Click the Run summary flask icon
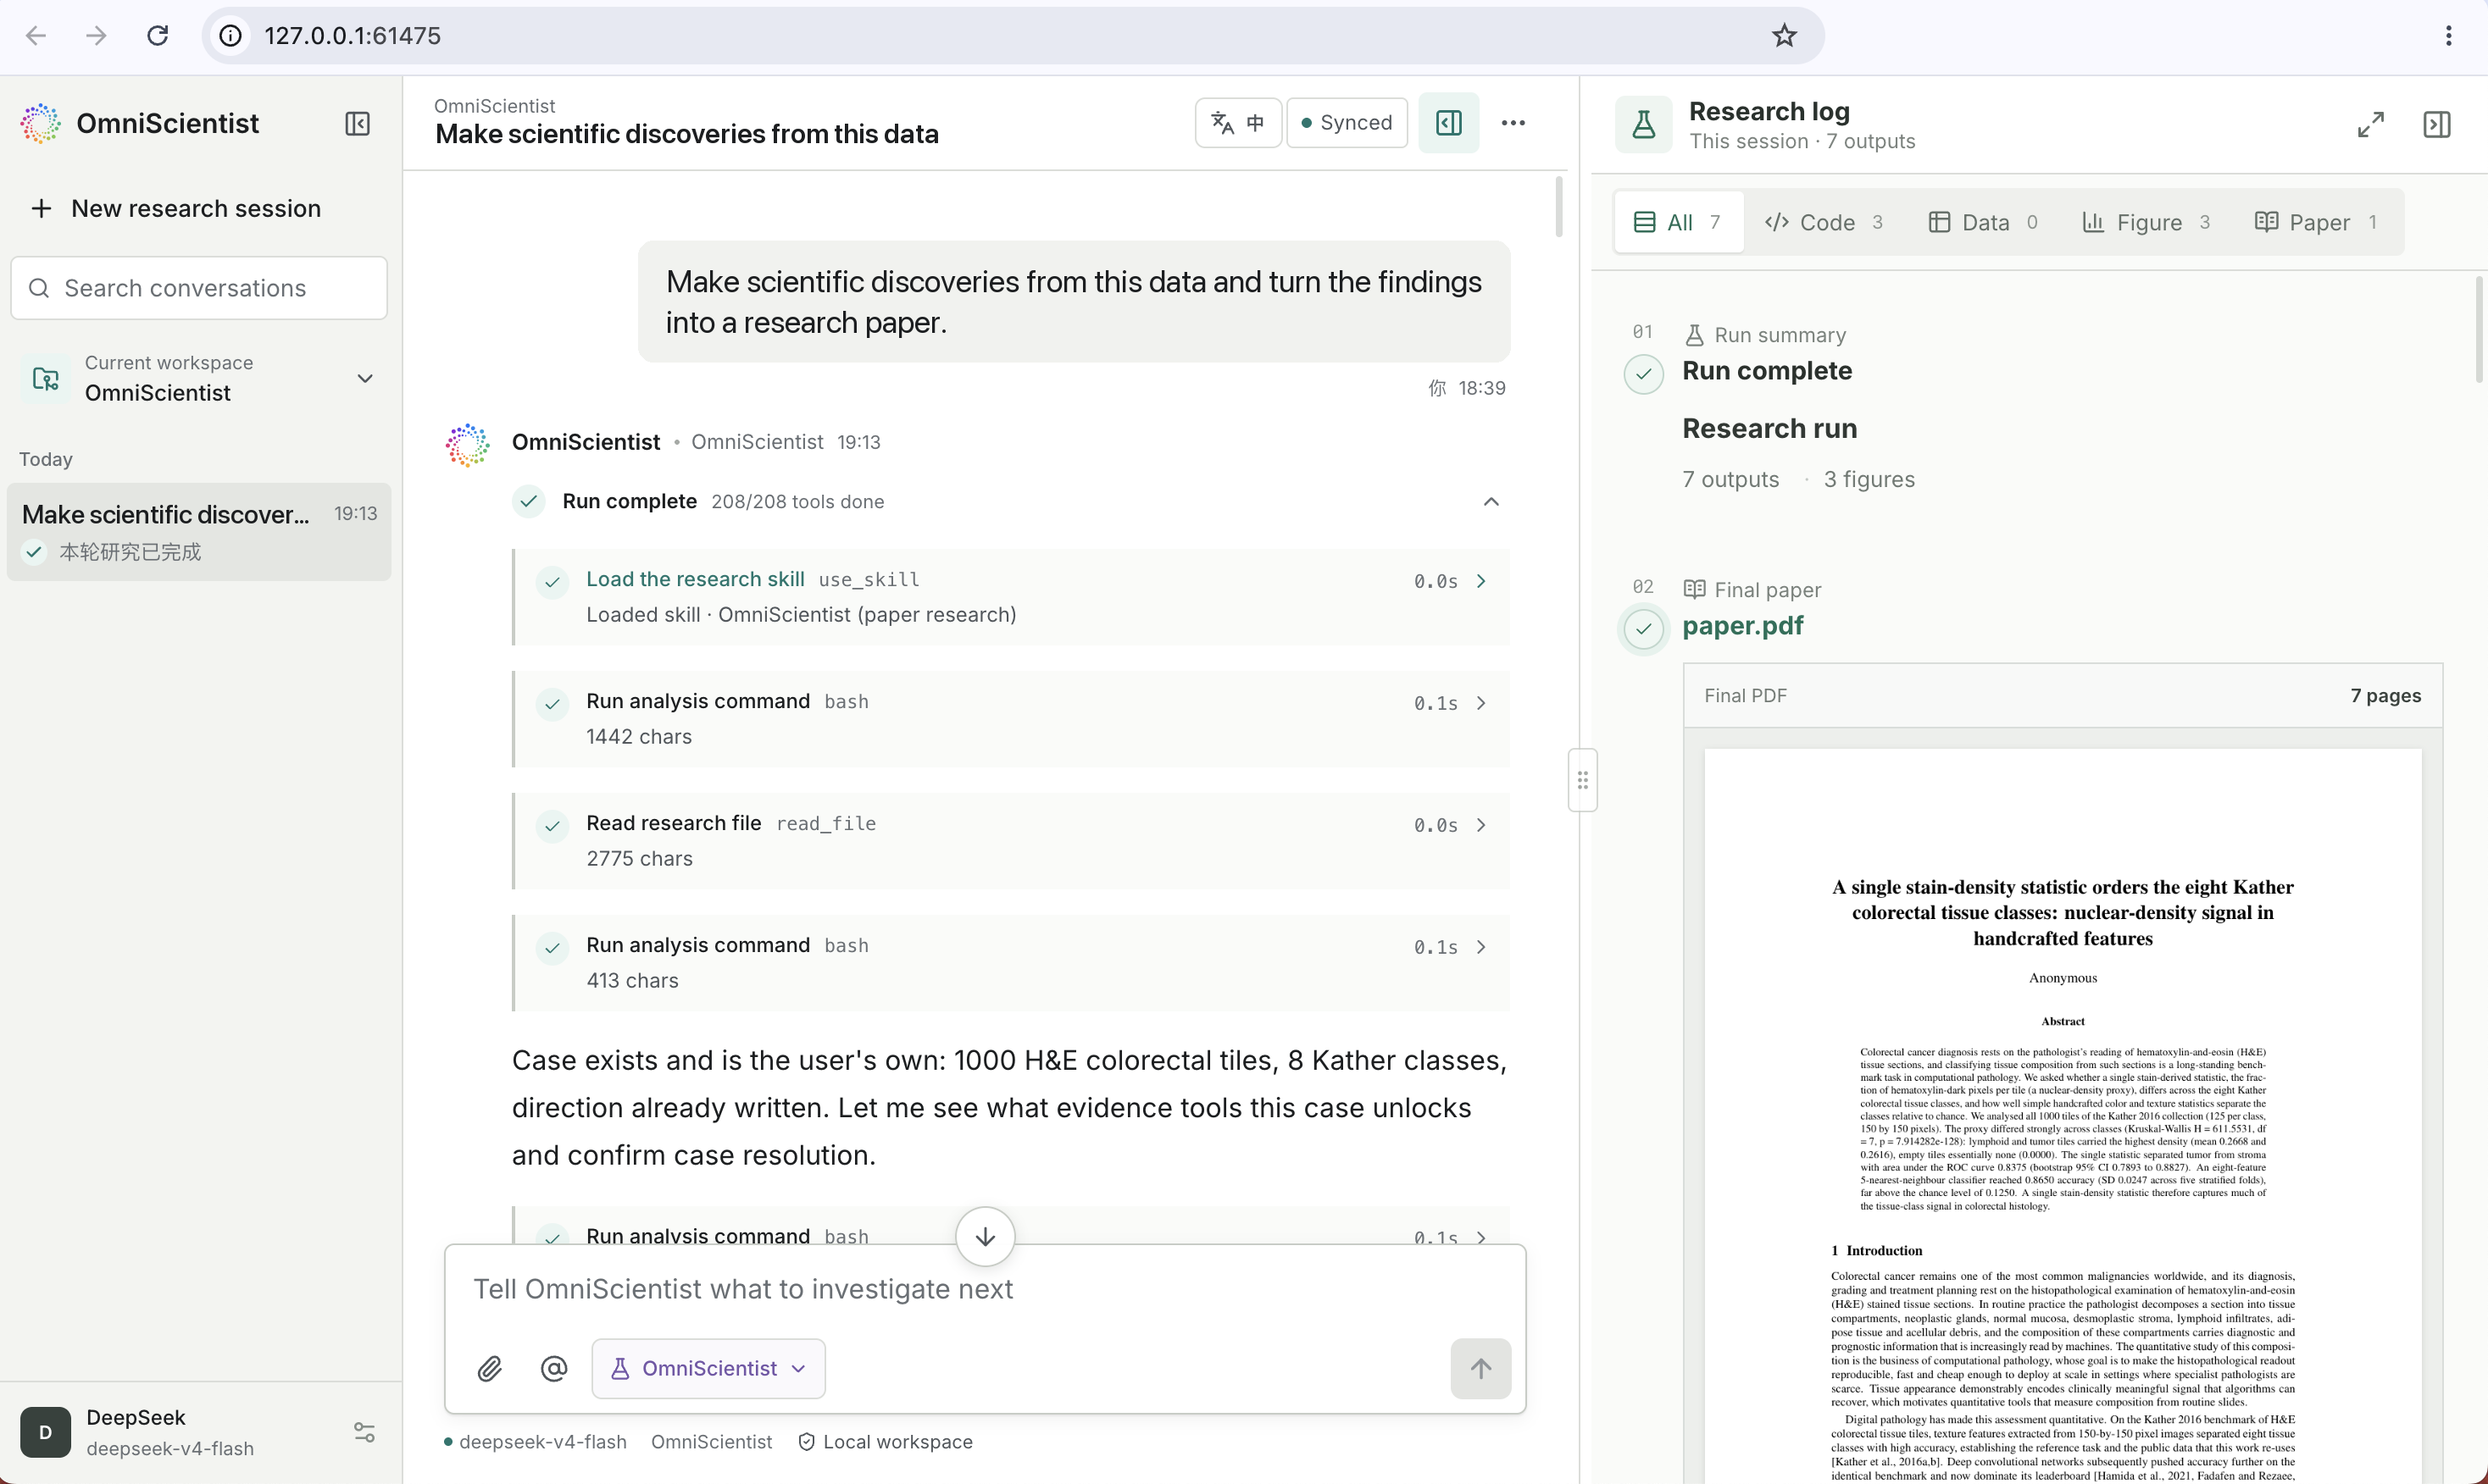2488x1484 pixels. (x=1694, y=335)
